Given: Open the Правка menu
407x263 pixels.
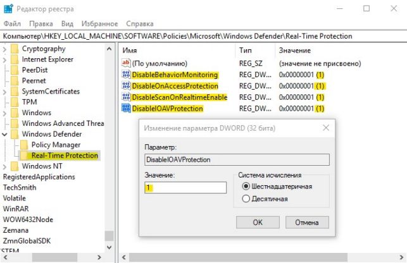Looking at the screenshot, I should pyautogui.click(x=41, y=23).
